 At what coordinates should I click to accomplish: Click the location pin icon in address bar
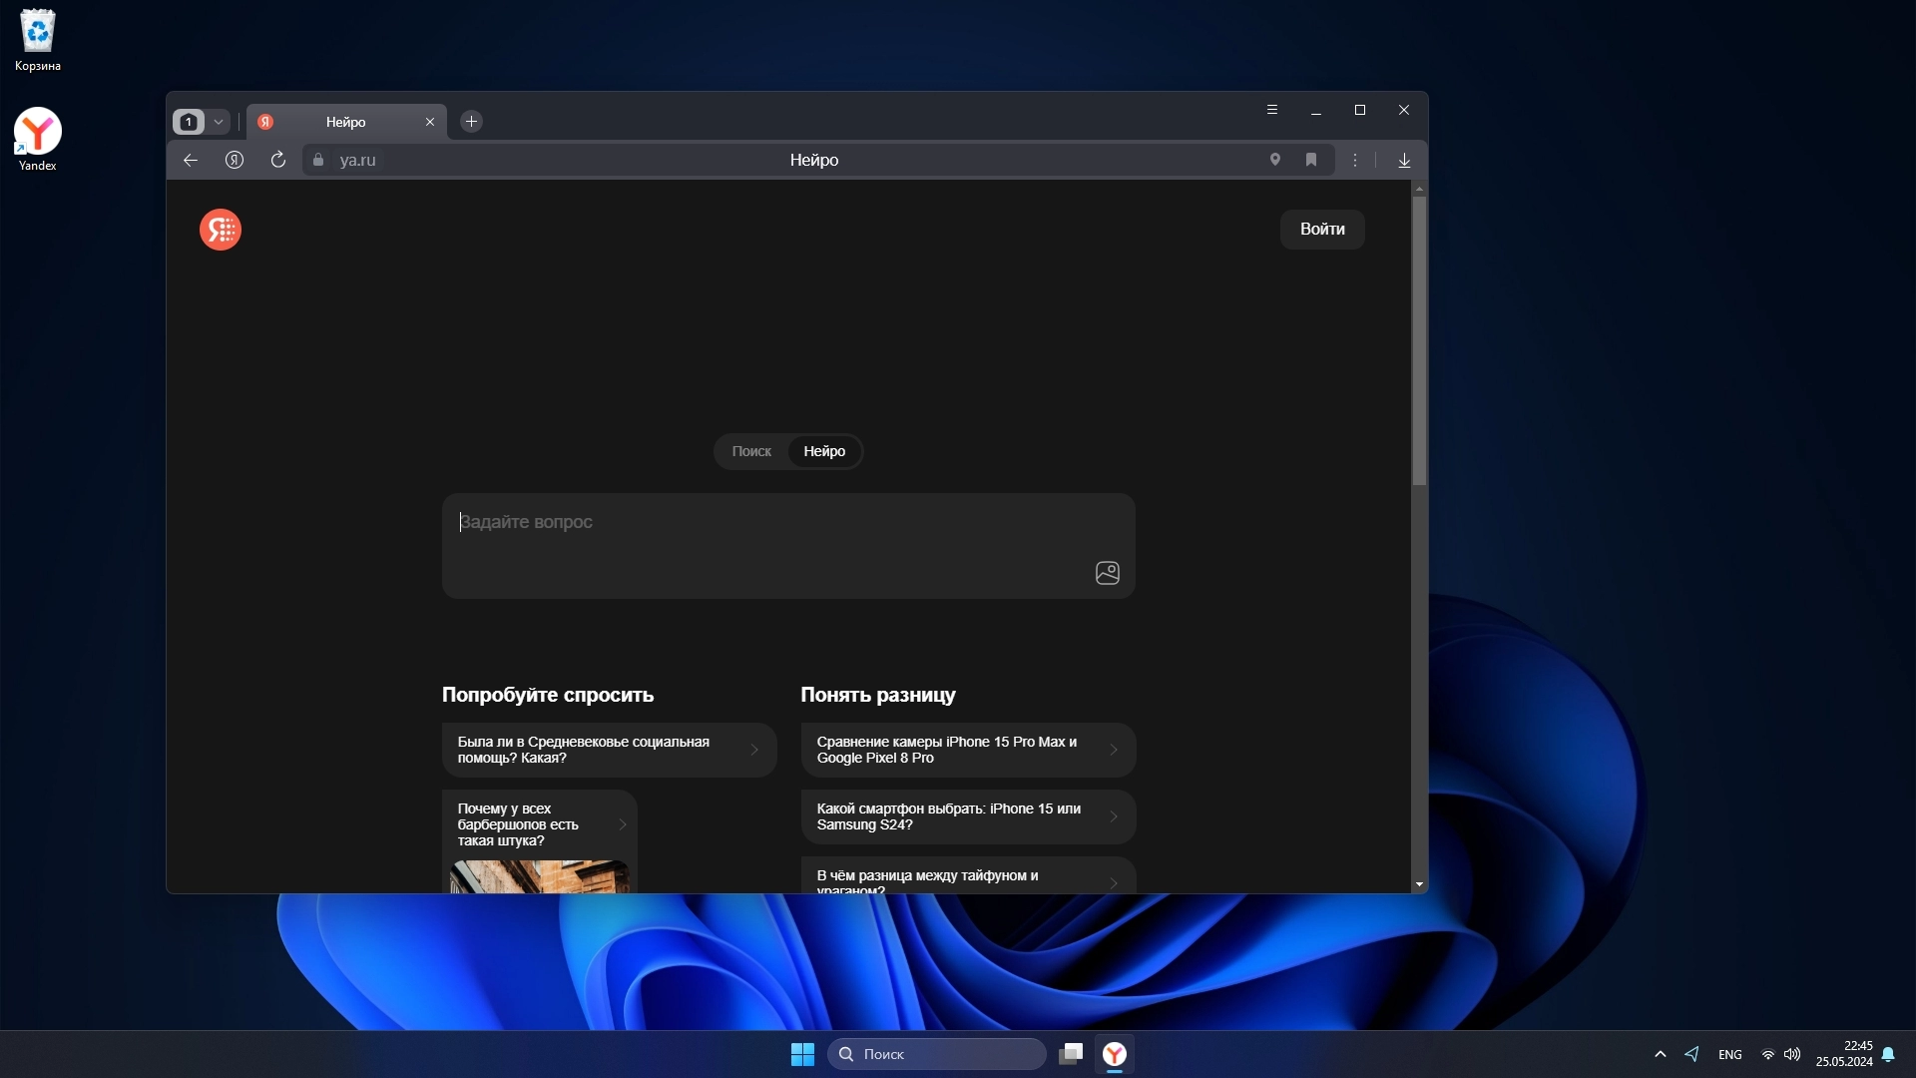pyautogui.click(x=1274, y=160)
